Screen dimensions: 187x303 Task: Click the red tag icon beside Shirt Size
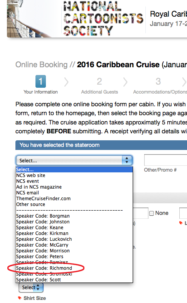click(20, 298)
